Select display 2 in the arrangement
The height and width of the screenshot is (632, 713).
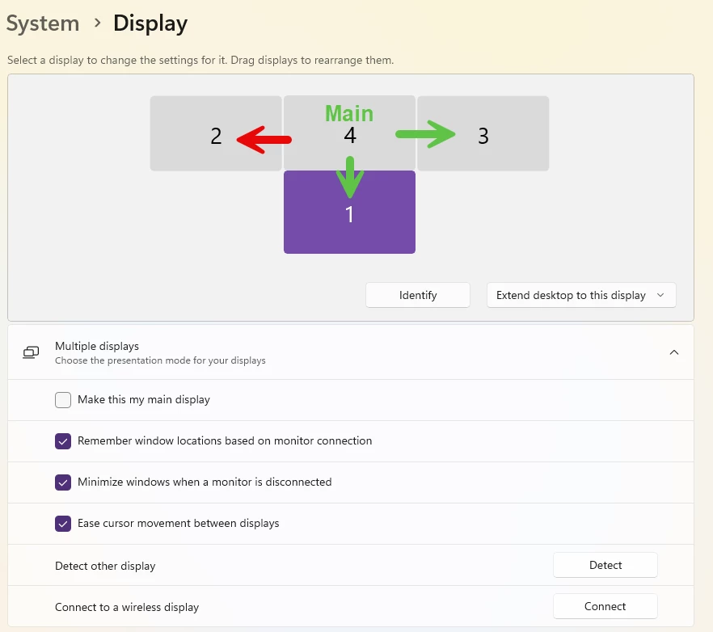point(216,133)
